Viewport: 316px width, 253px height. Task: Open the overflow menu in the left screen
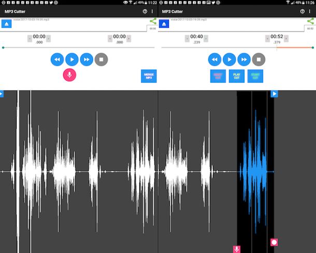coord(152,11)
